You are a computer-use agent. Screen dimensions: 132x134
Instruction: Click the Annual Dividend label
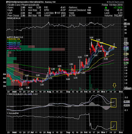click(x=77, y=10)
